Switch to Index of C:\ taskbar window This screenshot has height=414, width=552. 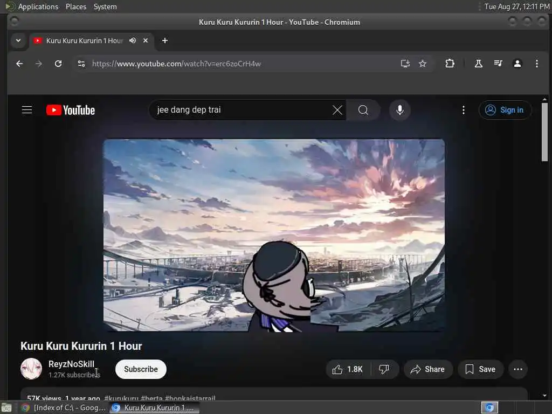64,408
